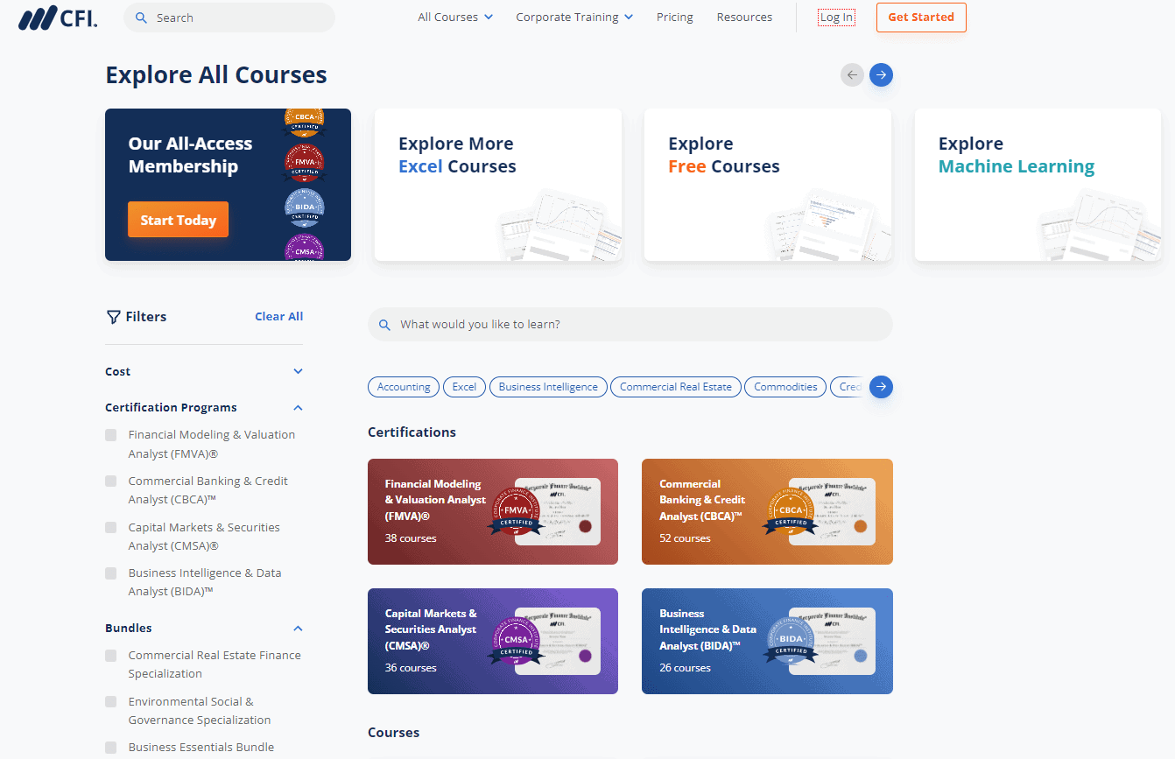The height and width of the screenshot is (759, 1175).
Task: Collapse the Certification Programs section
Action: [298, 407]
